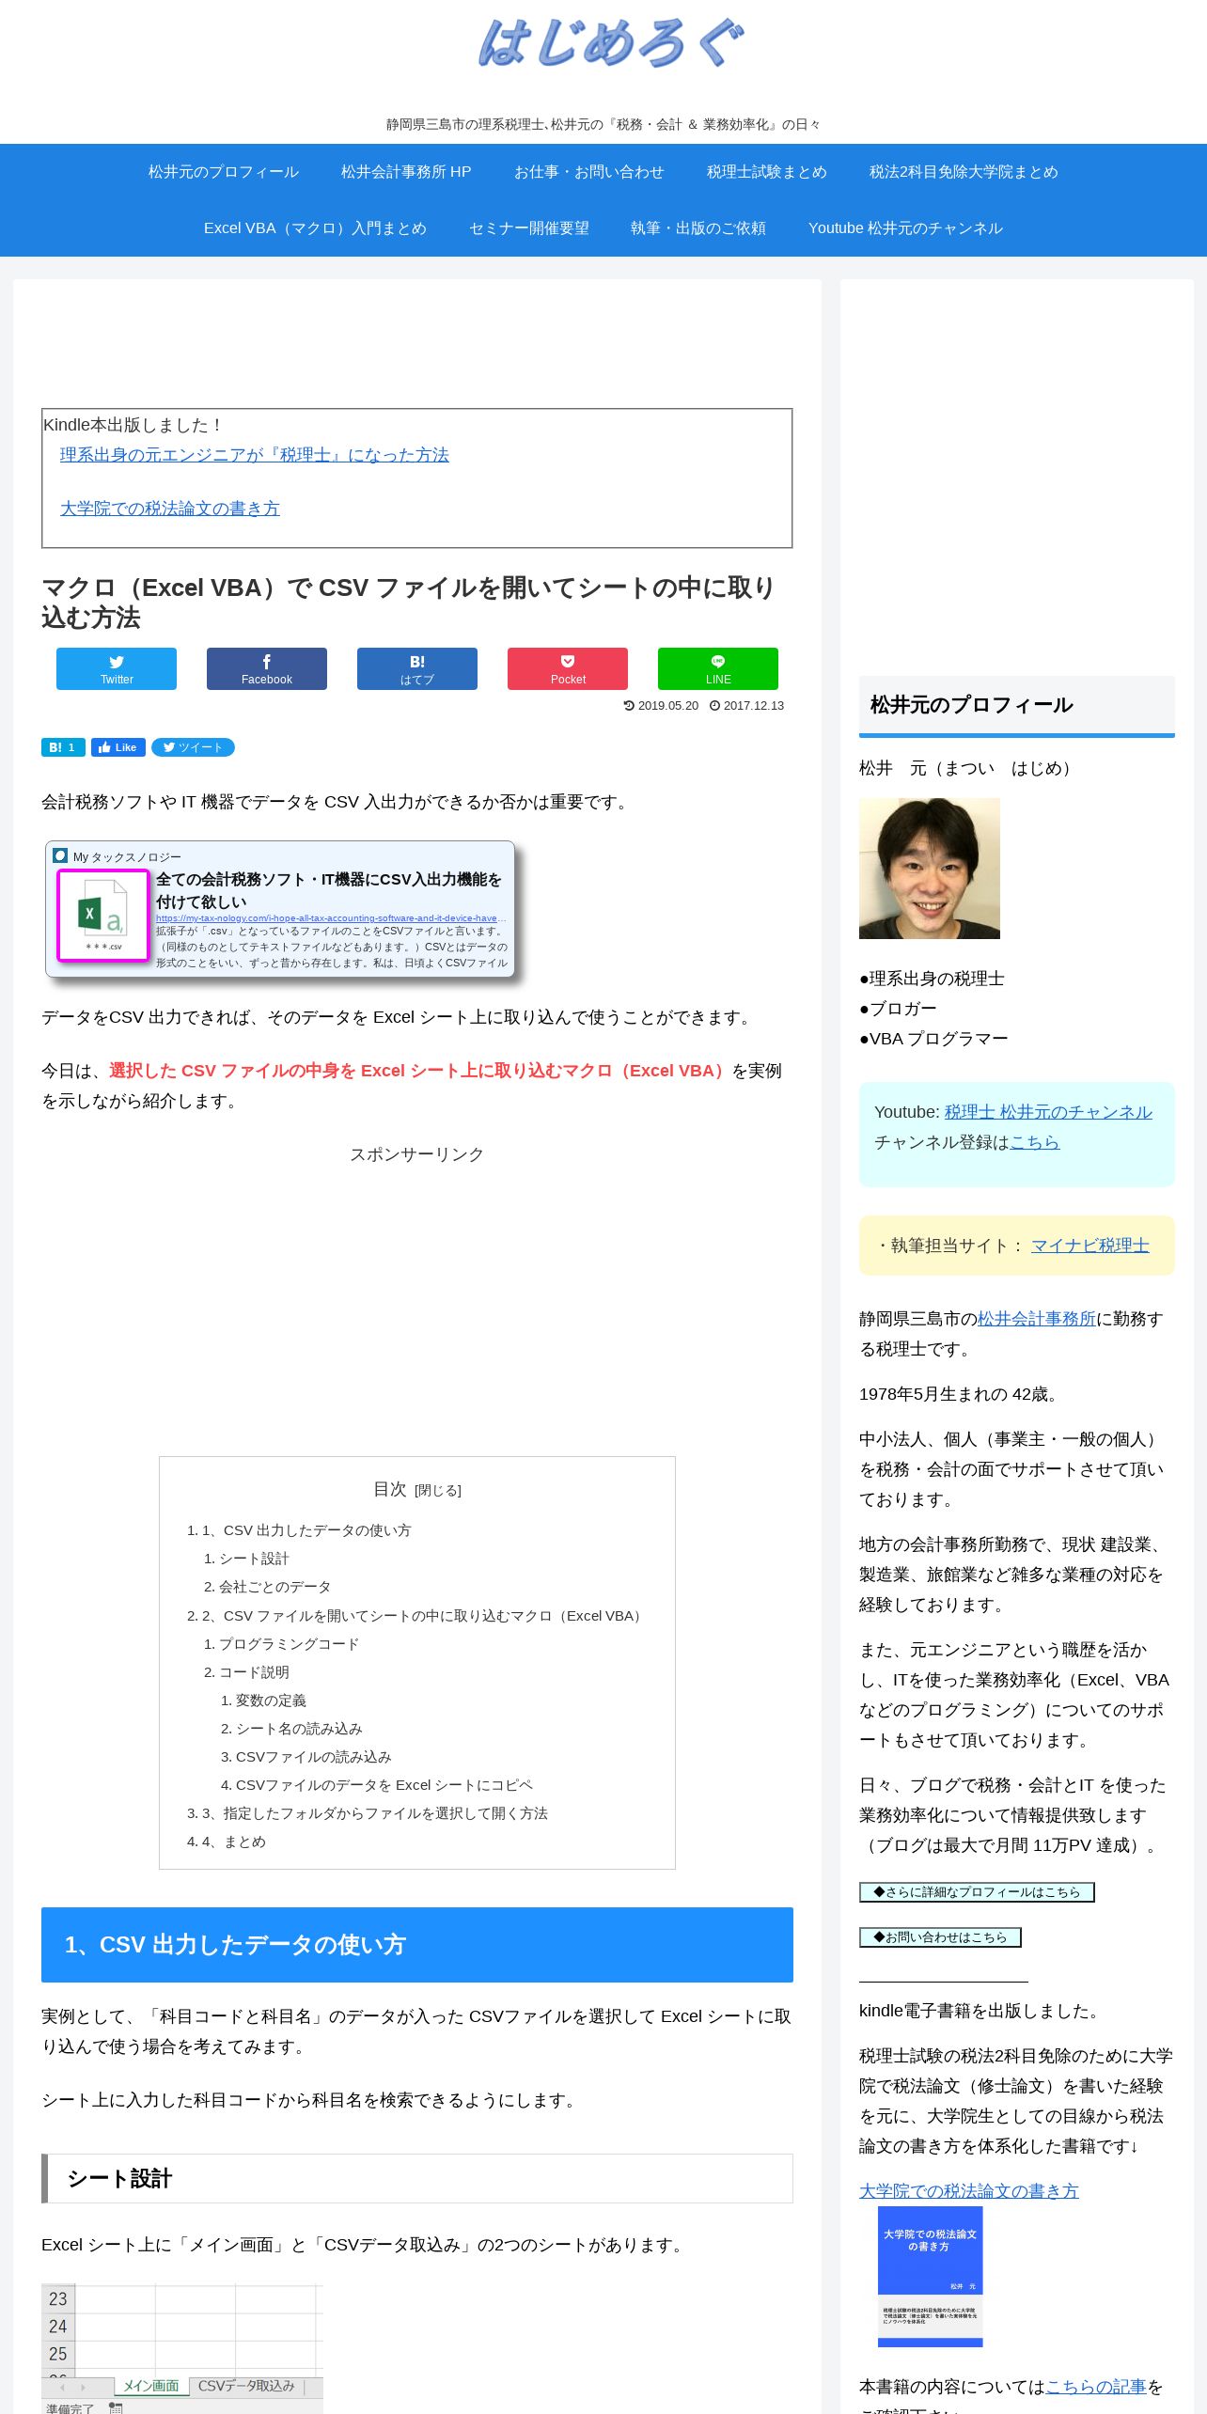Bookmark the article with はてブ button
This screenshot has height=2414, width=1207.
pos(417,668)
